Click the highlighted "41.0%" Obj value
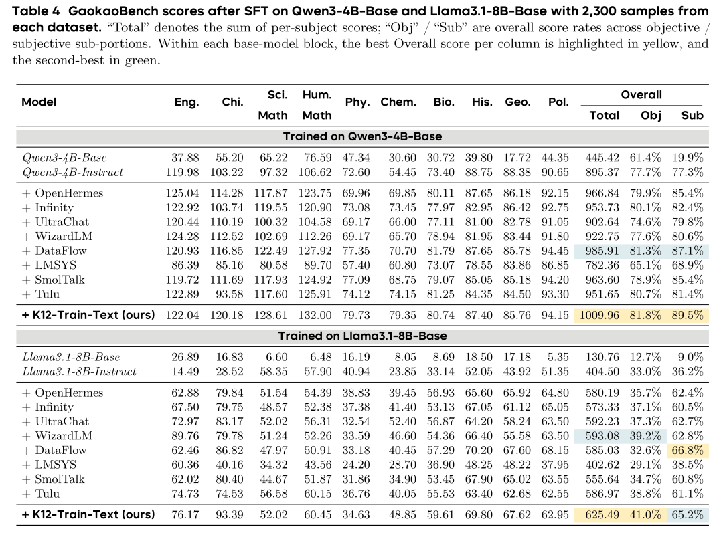The height and width of the screenshot is (533, 723). 645,514
